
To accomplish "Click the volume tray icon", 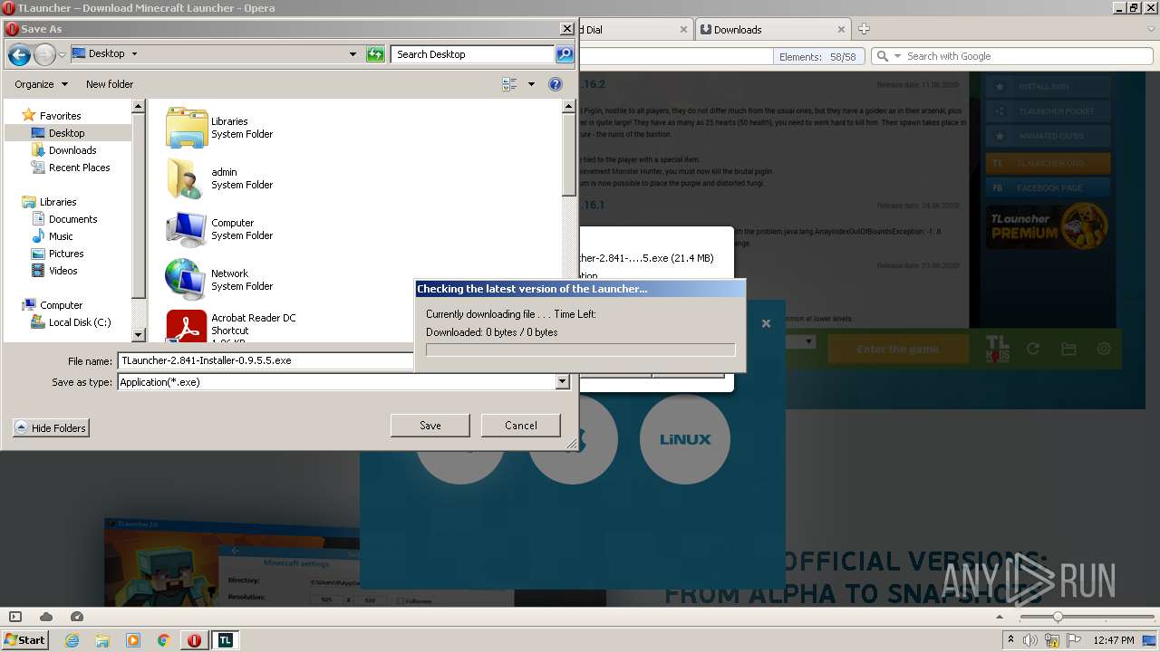I will pyautogui.click(x=1031, y=640).
